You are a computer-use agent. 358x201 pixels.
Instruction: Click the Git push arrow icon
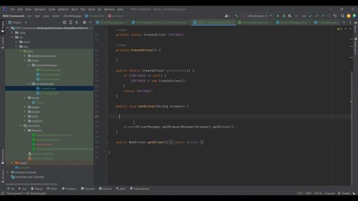click(323, 16)
